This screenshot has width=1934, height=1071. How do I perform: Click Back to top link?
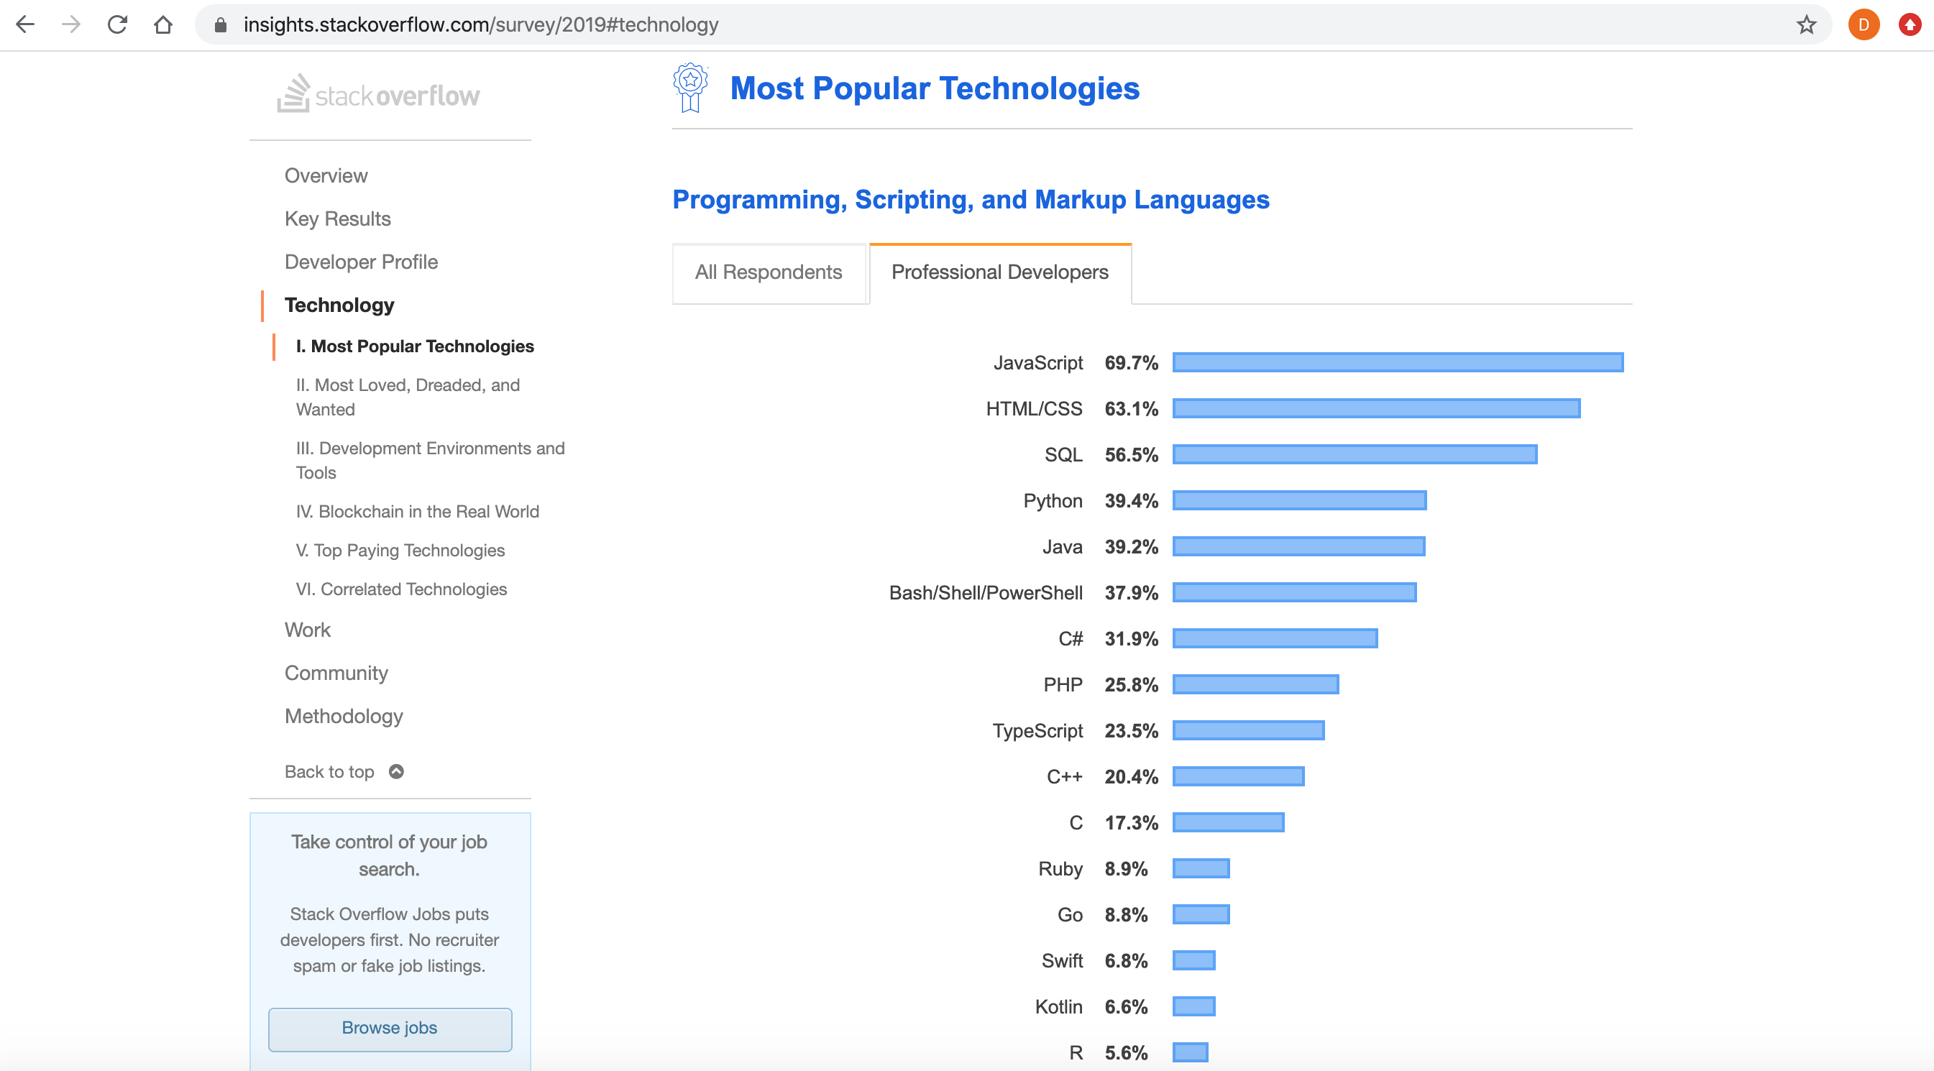[x=340, y=771]
